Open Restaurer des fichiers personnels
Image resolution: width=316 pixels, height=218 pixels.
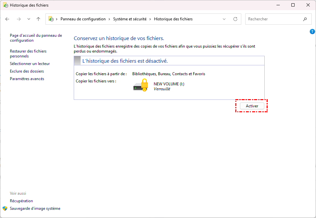tap(28, 54)
